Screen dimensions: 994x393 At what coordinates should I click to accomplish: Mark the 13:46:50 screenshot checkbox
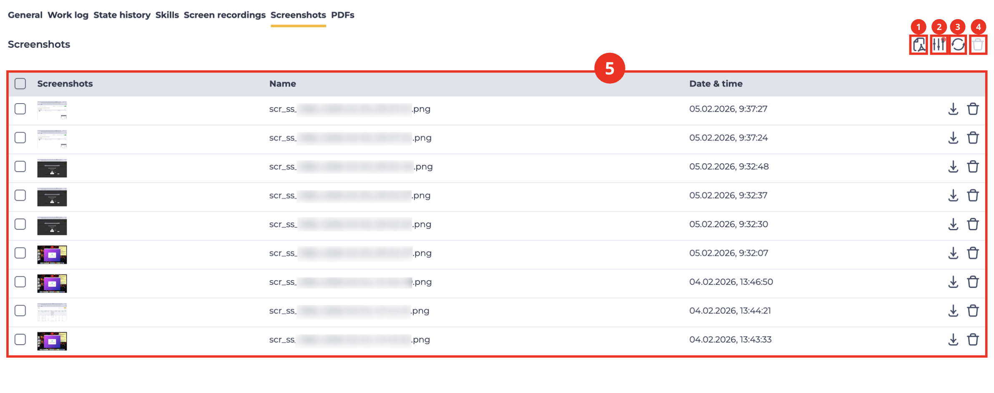coord(20,282)
